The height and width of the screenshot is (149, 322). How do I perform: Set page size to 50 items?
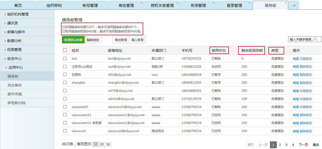tap(108, 144)
